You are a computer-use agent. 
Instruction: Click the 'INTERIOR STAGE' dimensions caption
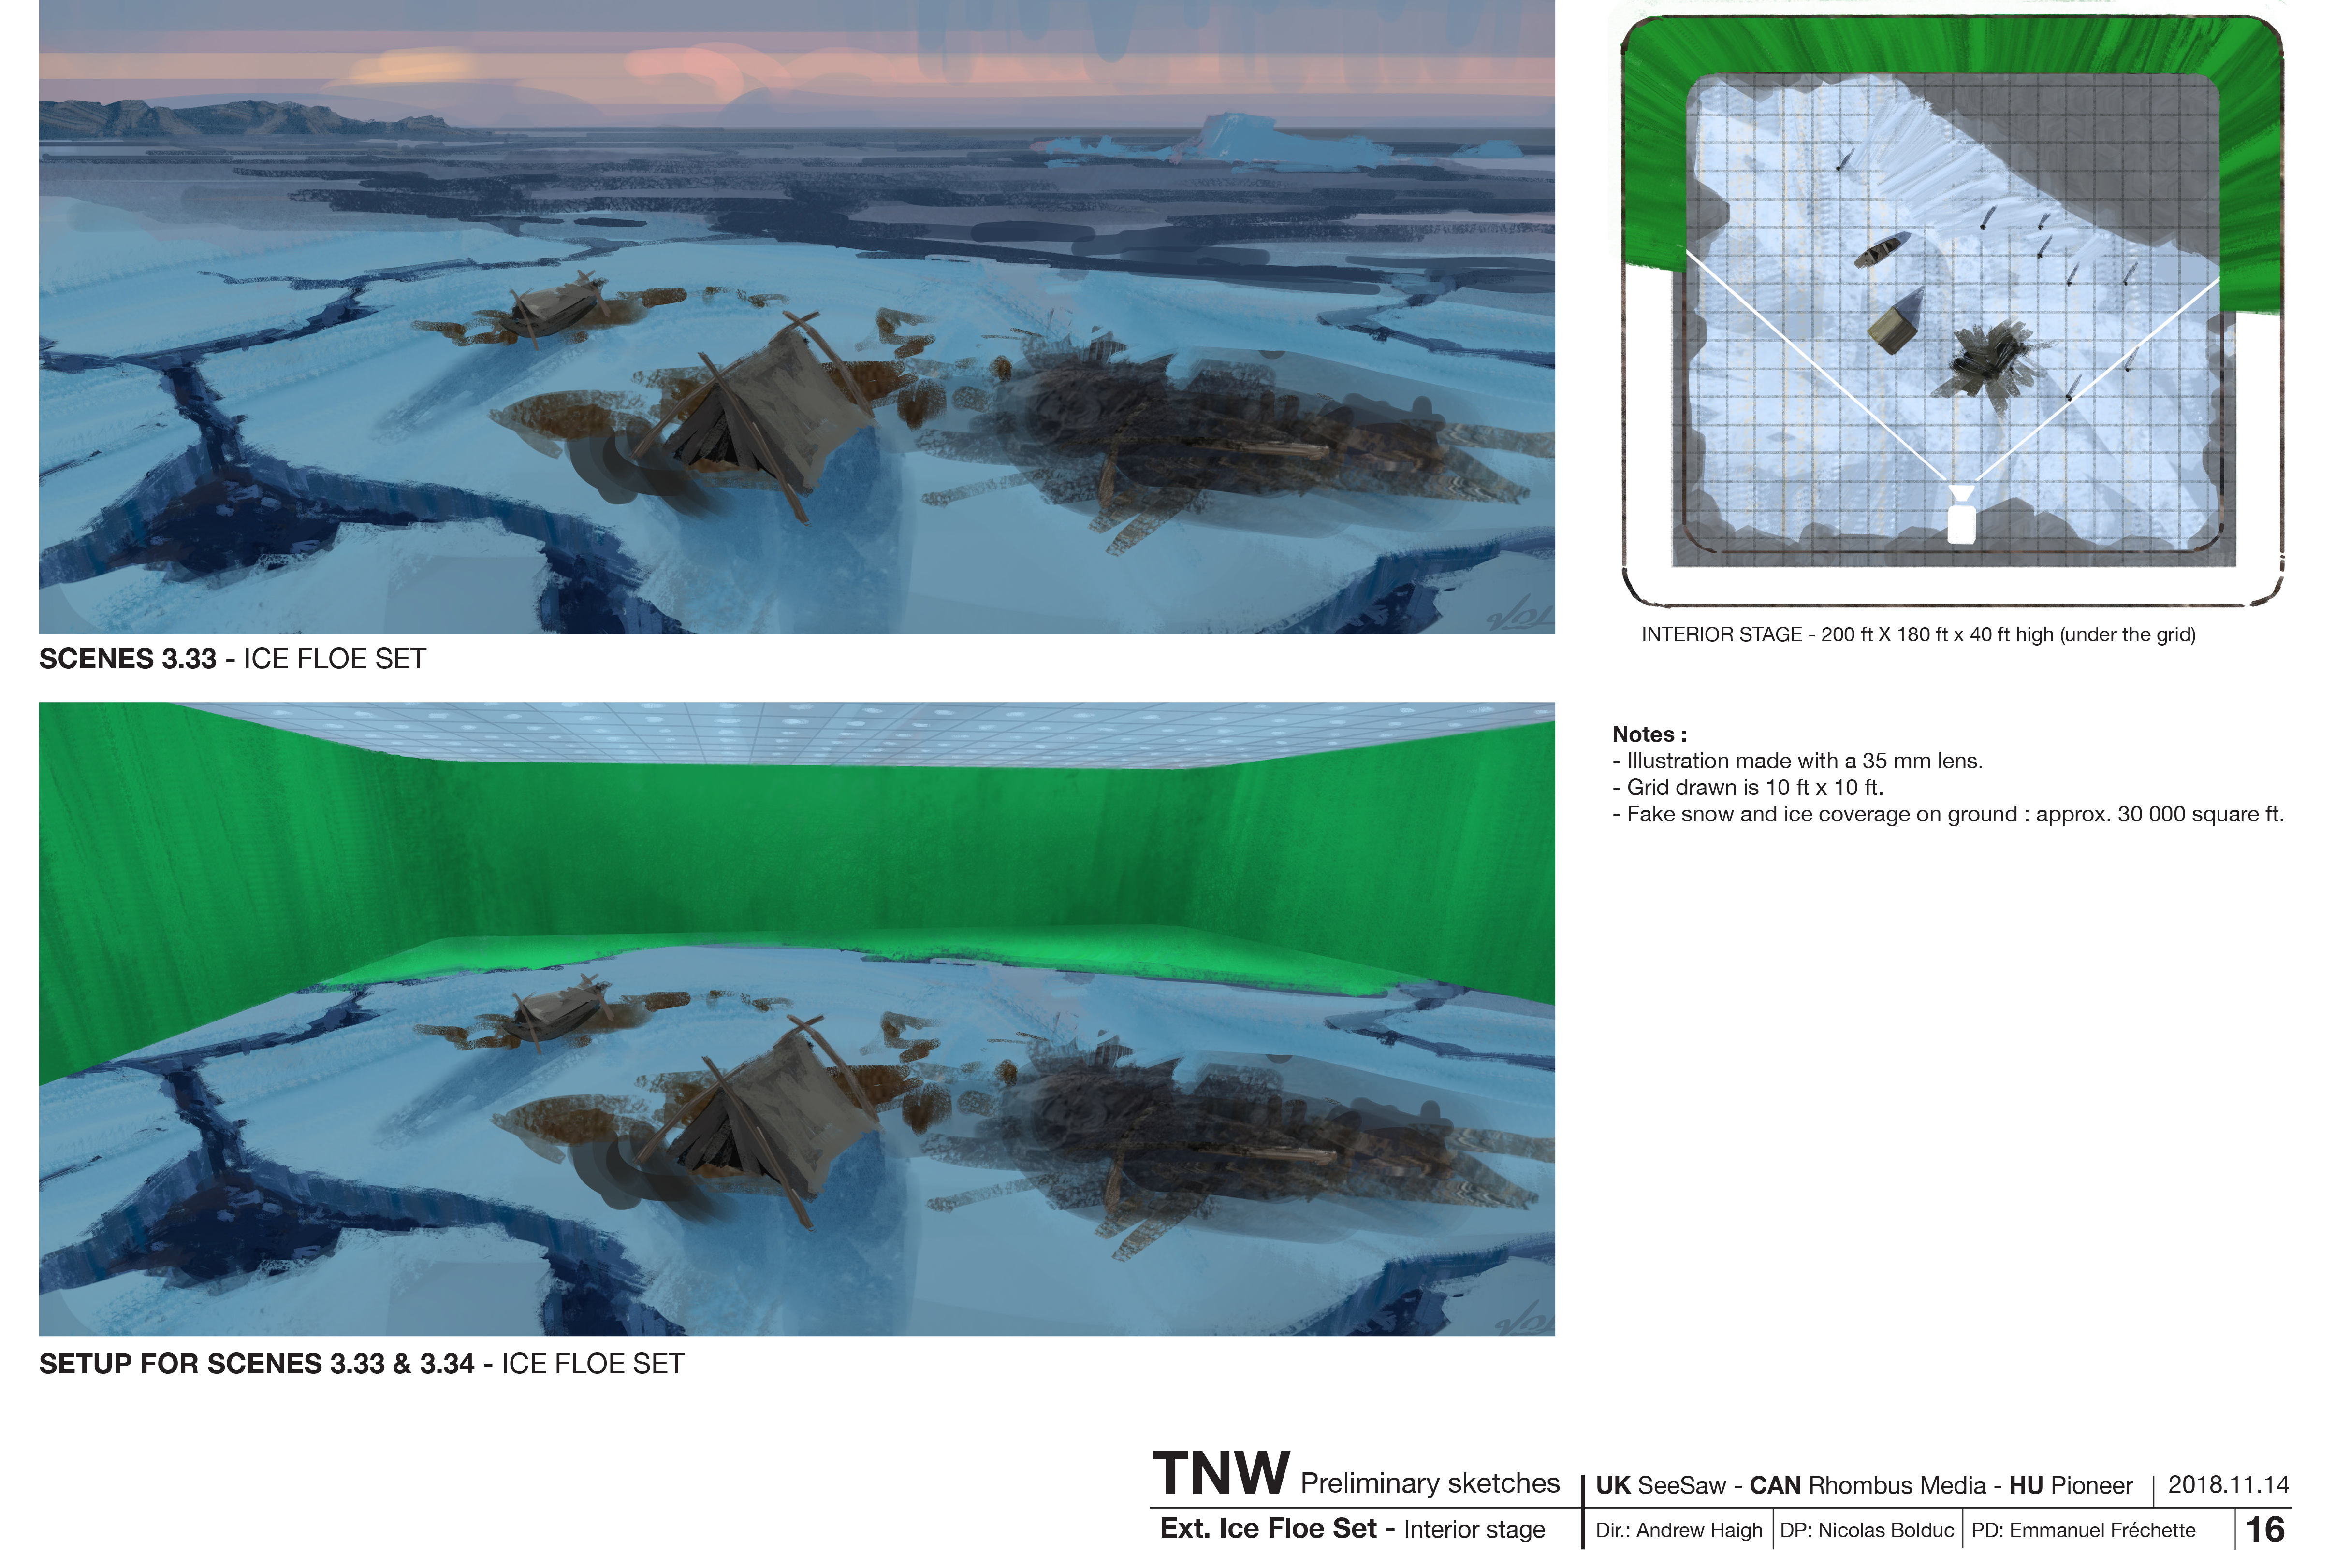(x=1918, y=635)
